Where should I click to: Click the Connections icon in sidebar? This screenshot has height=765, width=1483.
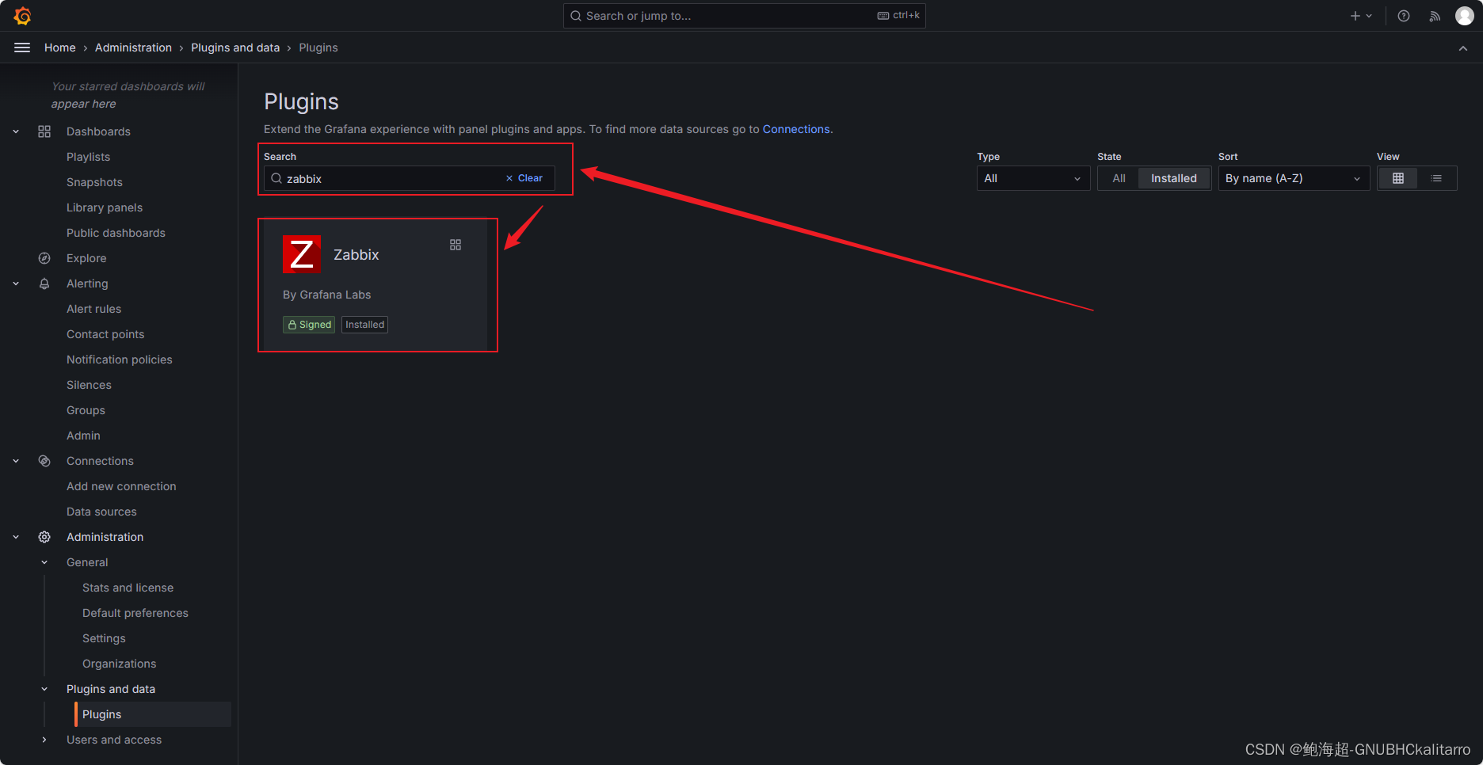coord(44,461)
